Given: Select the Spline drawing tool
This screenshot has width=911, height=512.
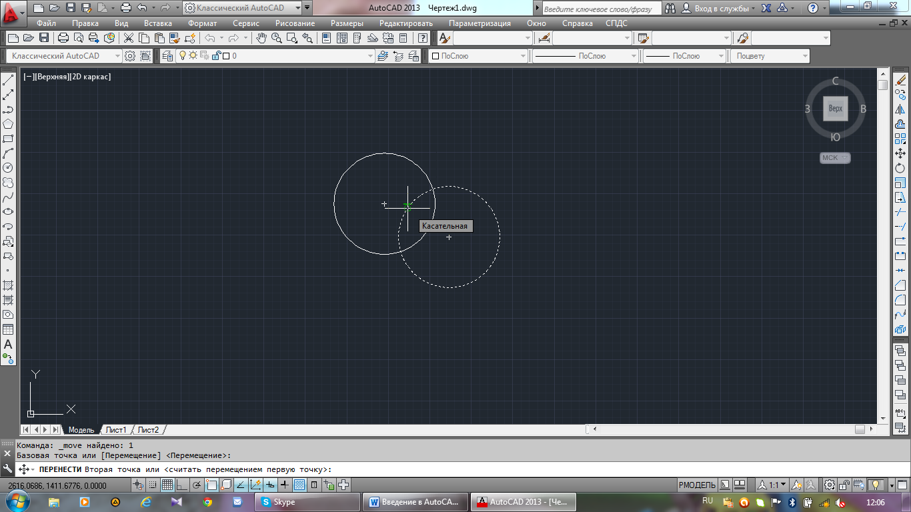Looking at the screenshot, I should click(x=8, y=197).
